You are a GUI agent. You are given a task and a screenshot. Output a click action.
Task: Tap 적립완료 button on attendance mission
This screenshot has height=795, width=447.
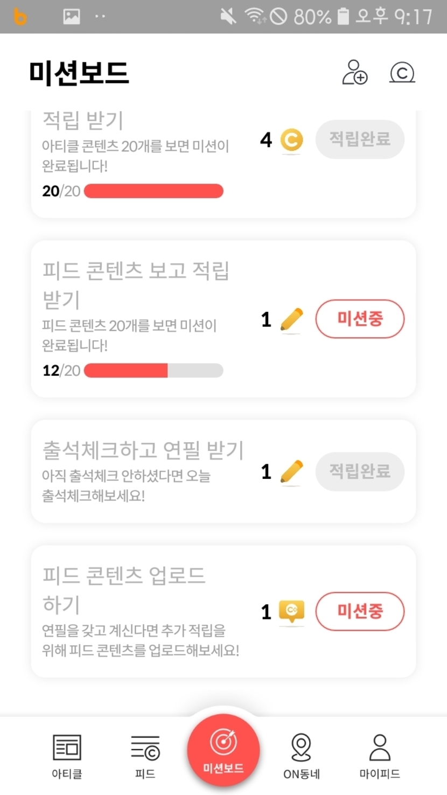[x=360, y=471]
